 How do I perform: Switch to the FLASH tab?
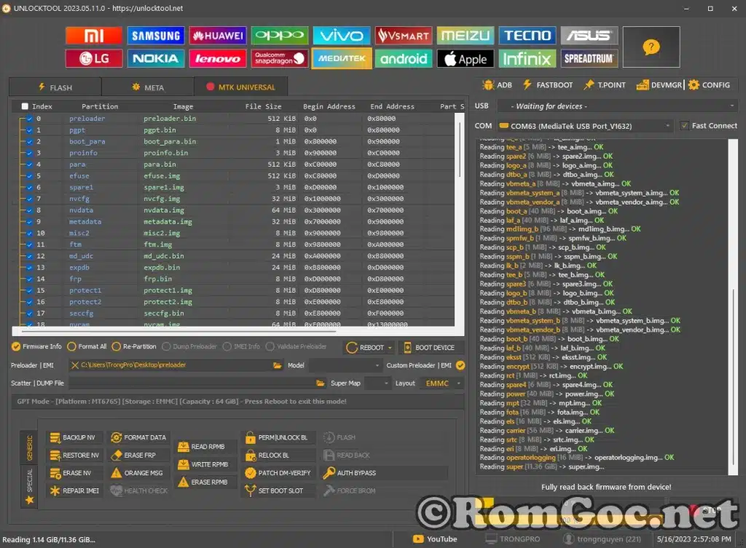point(55,87)
